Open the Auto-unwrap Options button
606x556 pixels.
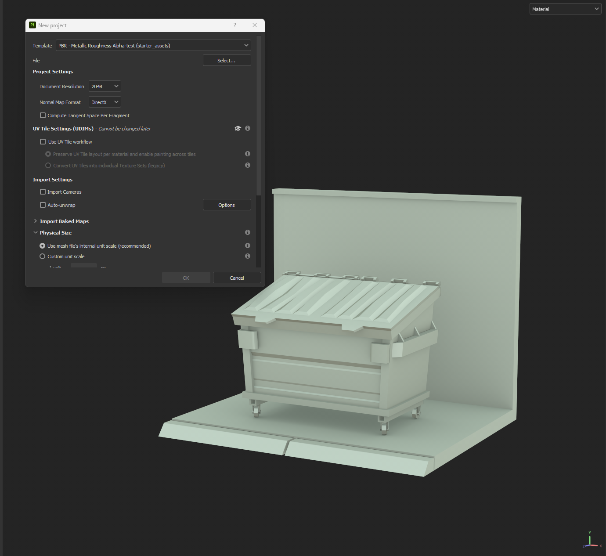pos(227,205)
